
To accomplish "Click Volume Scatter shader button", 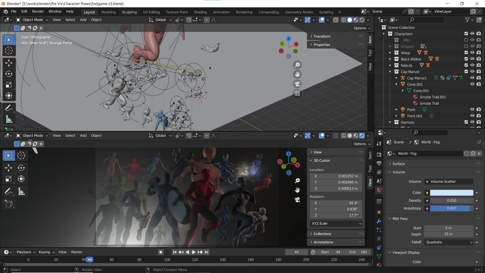I will (x=449, y=181).
